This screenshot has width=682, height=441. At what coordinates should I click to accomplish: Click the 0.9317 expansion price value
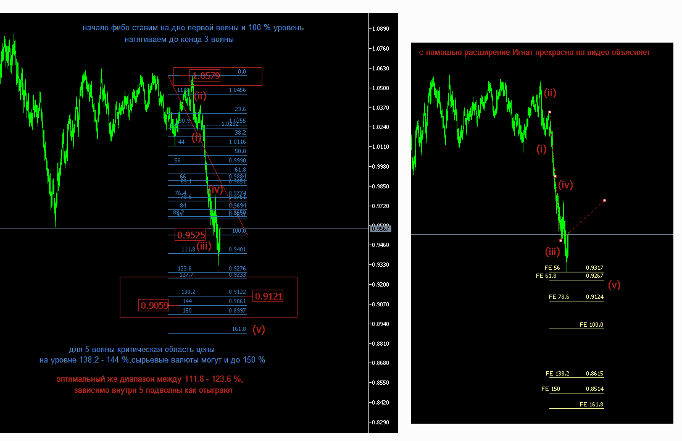click(x=594, y=267)
